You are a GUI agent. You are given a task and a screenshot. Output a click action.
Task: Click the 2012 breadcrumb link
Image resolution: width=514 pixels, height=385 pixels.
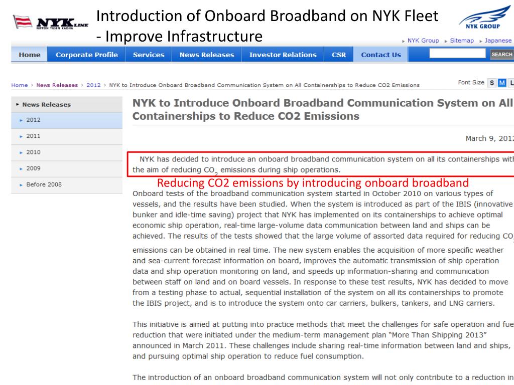click(93, 85)
